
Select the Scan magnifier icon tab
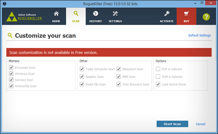coord(76,14)
